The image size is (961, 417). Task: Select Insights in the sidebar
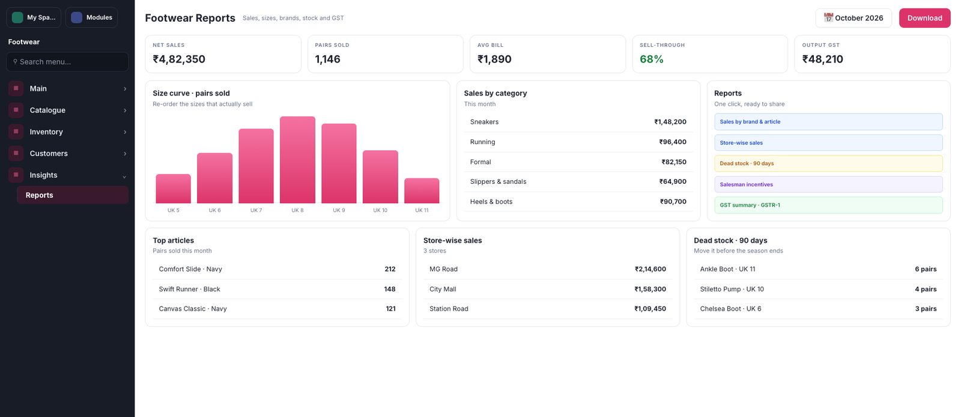click(x=44, y=175)
